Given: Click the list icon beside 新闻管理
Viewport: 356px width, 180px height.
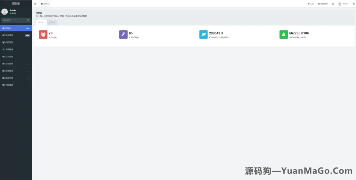Looking at the screenshot, I should (3, 78).
